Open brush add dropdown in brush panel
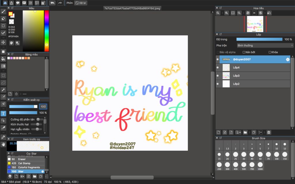The height and width of the screenshot is (184, 295). point(22,176)
